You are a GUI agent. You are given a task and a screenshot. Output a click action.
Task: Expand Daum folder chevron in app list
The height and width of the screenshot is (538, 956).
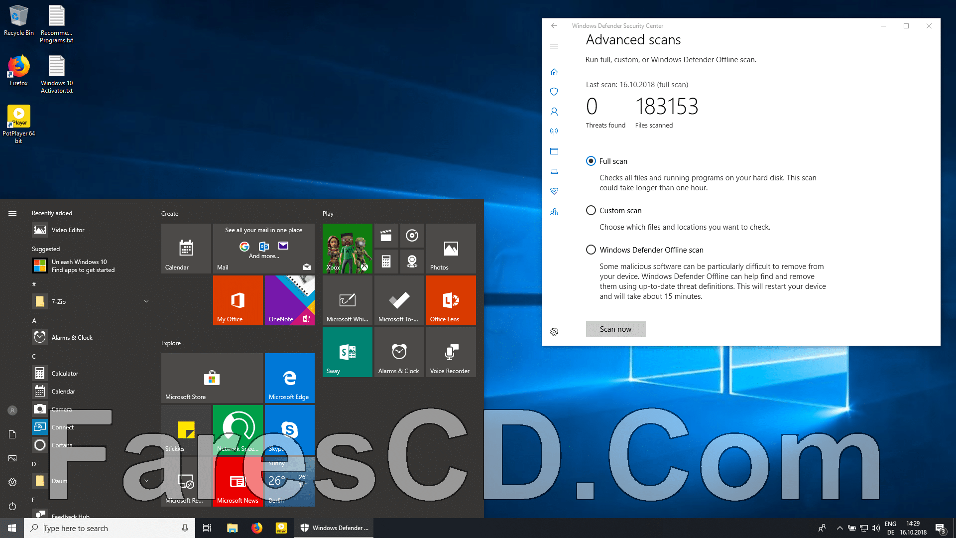(146, 481)
